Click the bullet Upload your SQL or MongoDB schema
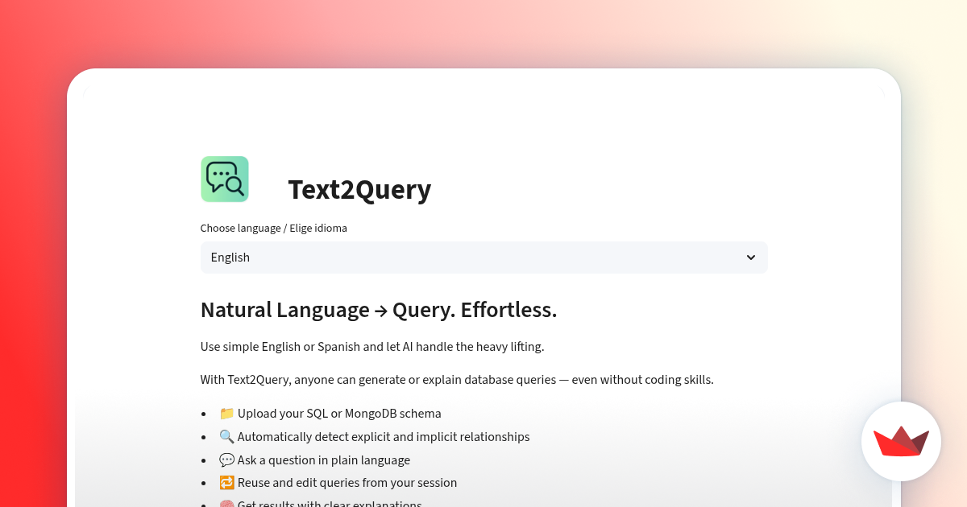This screenshot has width=967, height=507. tap(339, 413)
